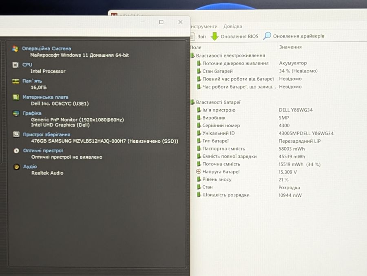
Task: Open the CPU section link
Action: [27, 64]
